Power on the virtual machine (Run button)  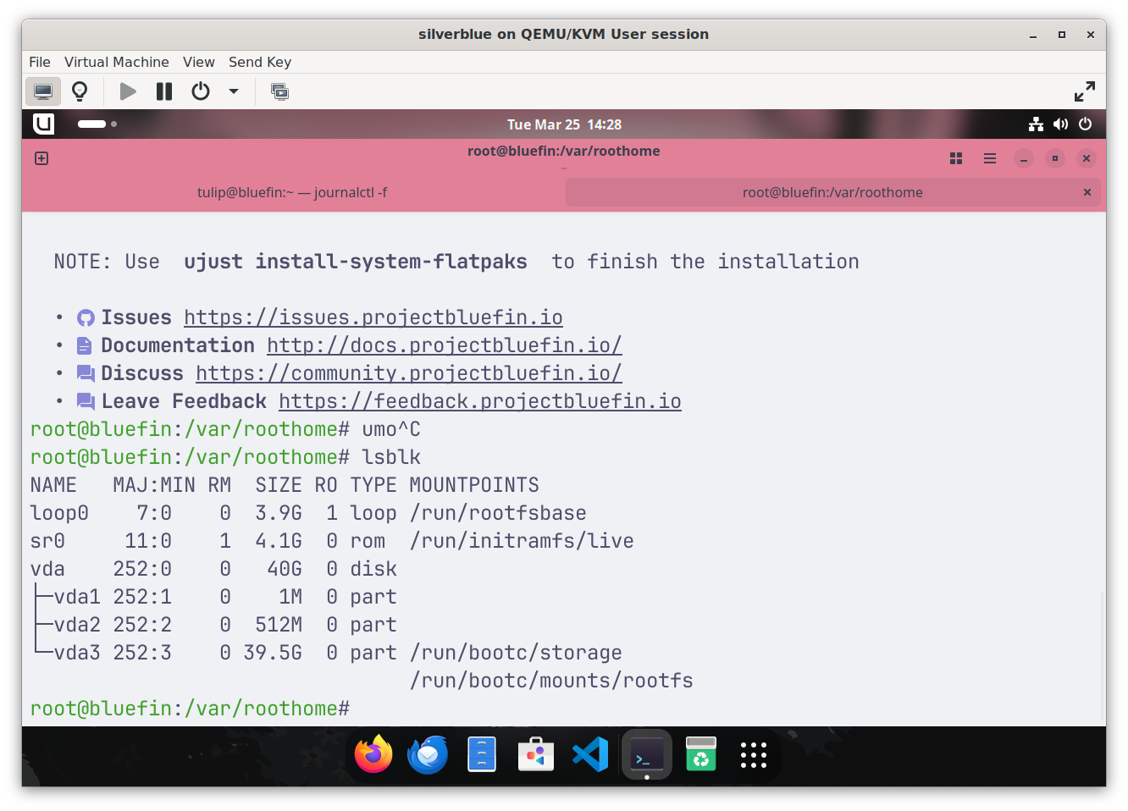click(x=128, y=91)
